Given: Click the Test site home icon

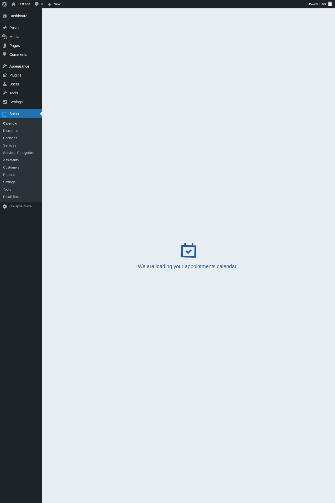Looking at the screenshot, I should click(14, 4).
